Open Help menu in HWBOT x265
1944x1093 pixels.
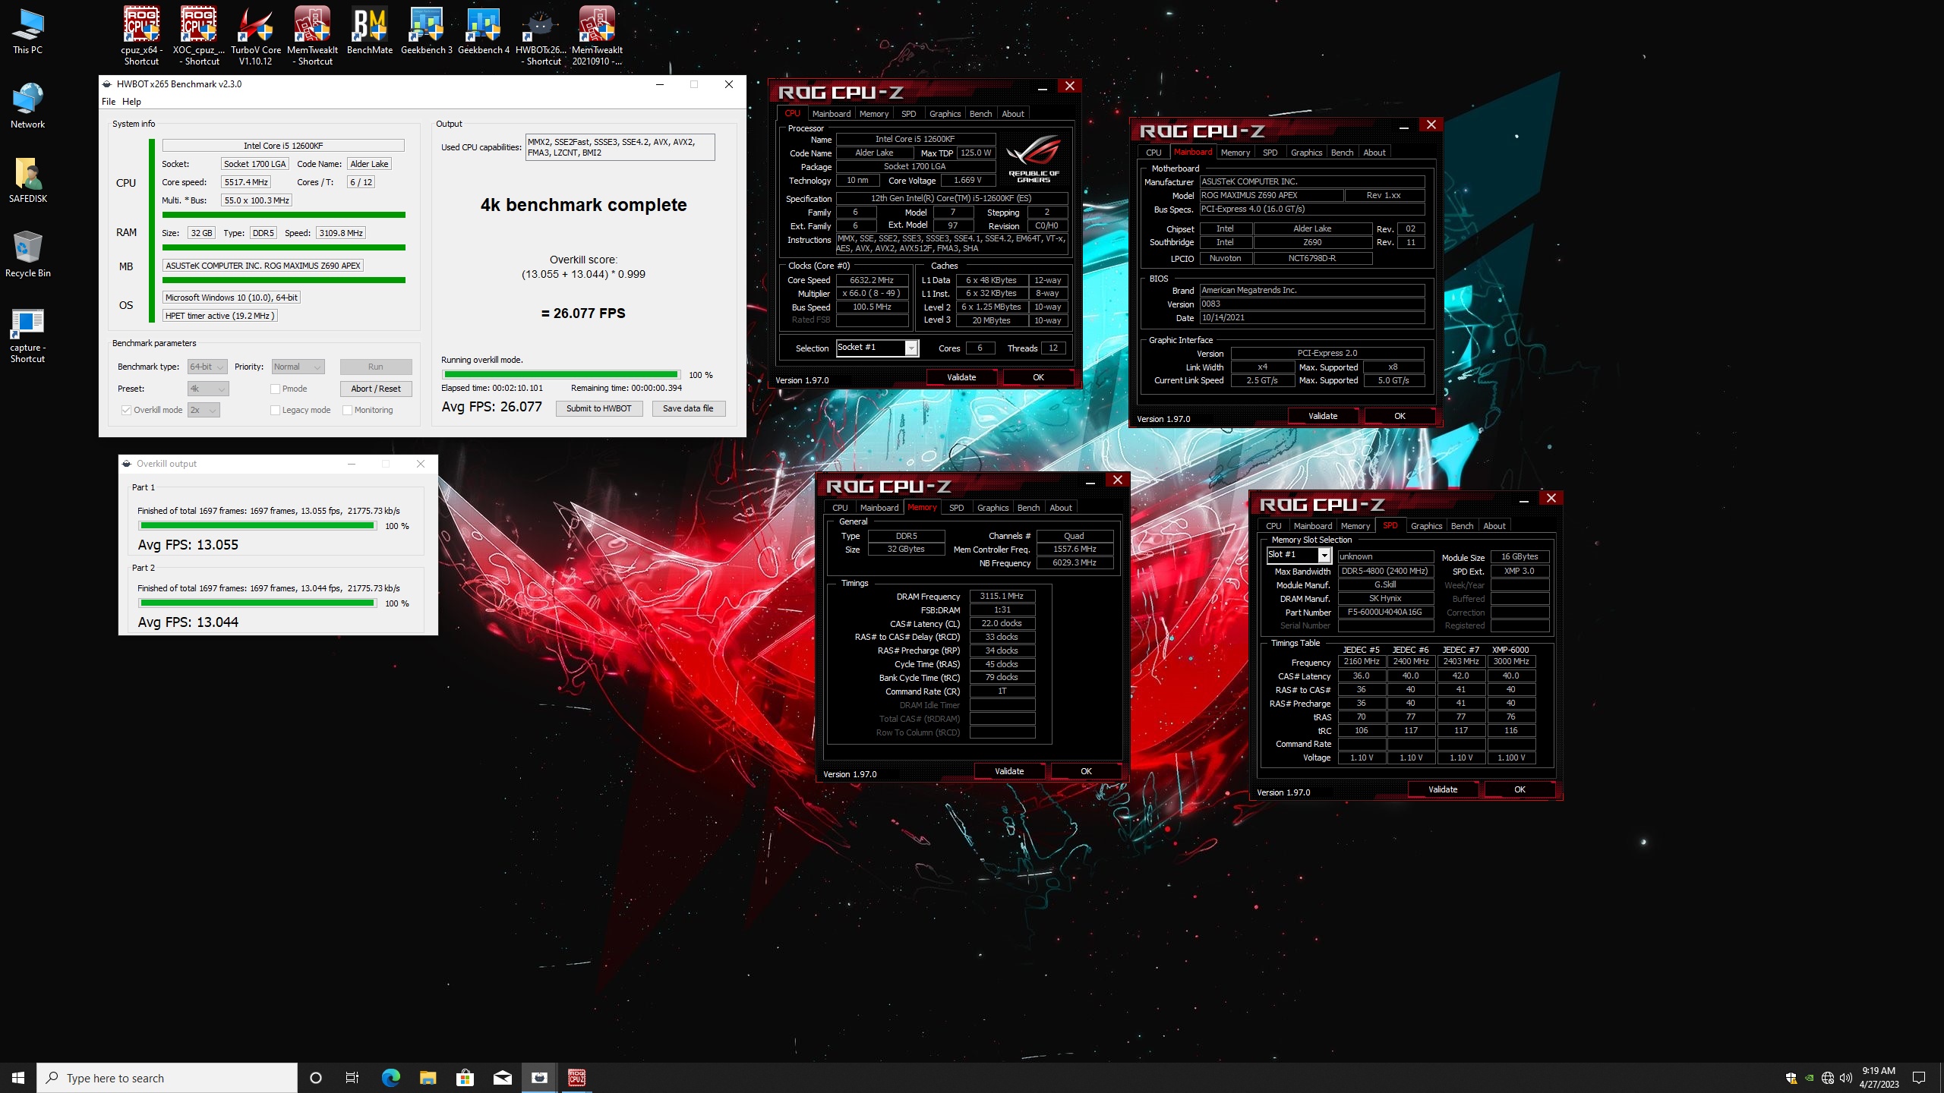(x=131, y=102)
